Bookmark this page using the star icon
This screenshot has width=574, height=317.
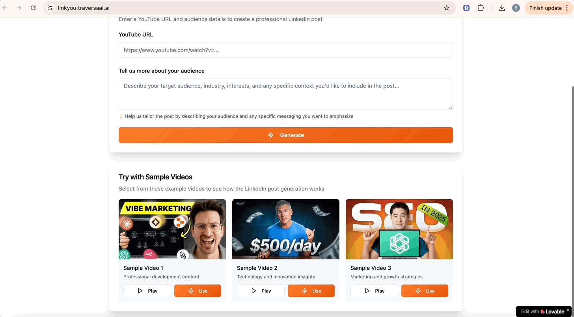[447, 8]
